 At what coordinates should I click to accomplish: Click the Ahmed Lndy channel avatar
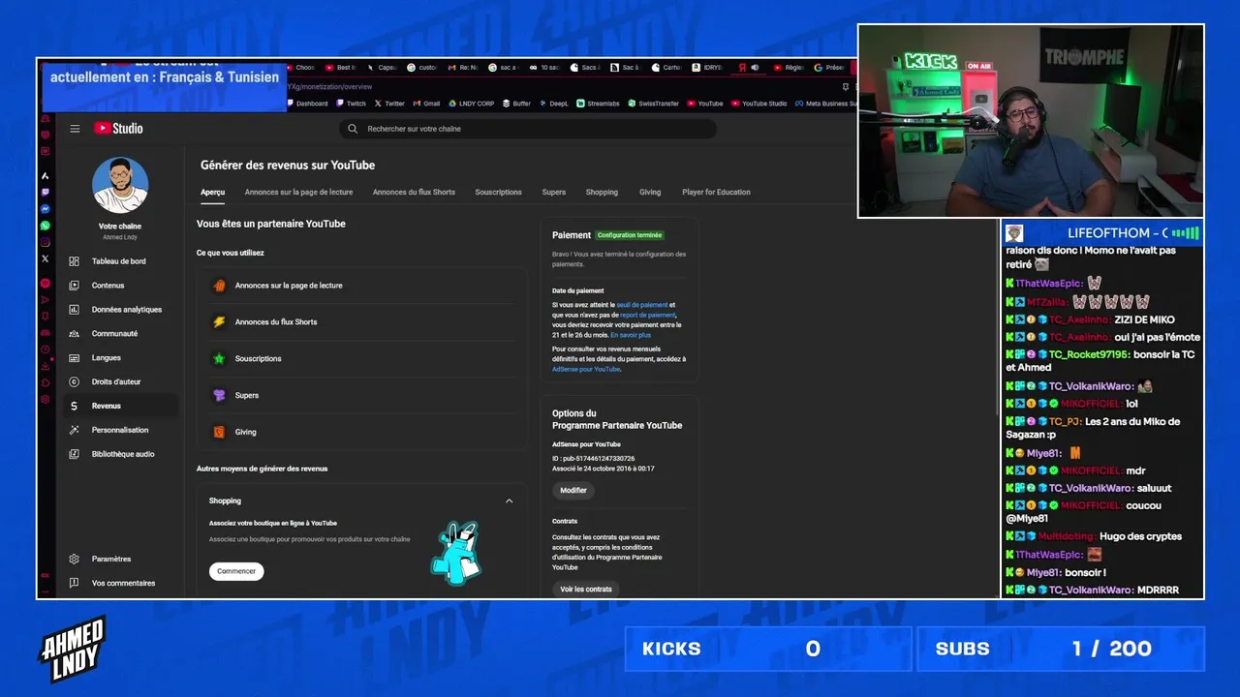click(x=120, y=185)
